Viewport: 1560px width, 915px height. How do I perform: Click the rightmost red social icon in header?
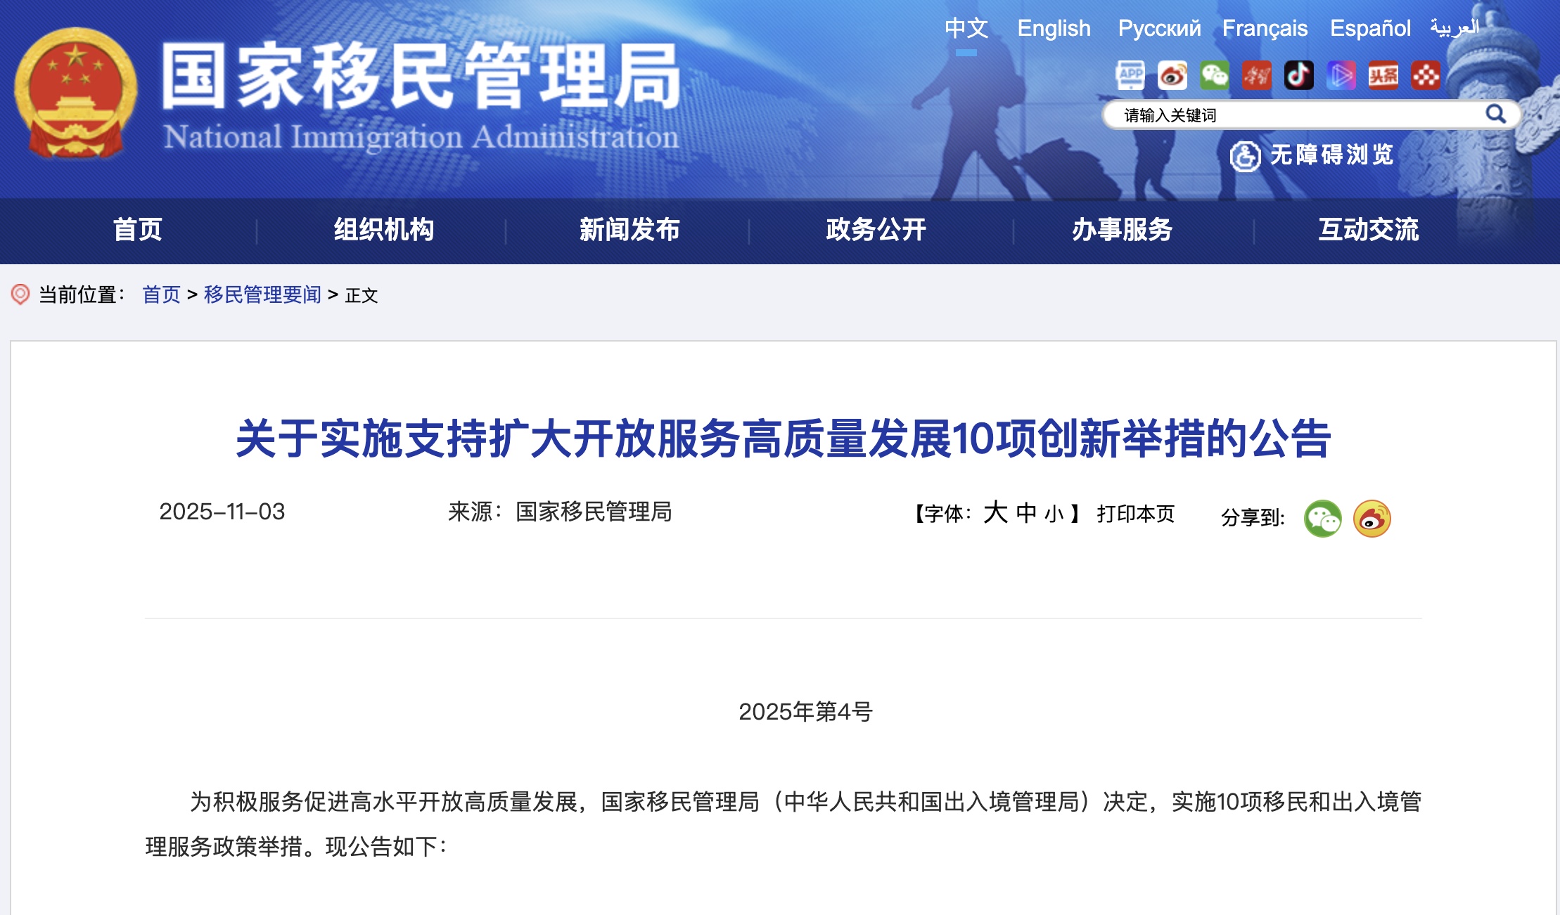tap(1426, 75)
